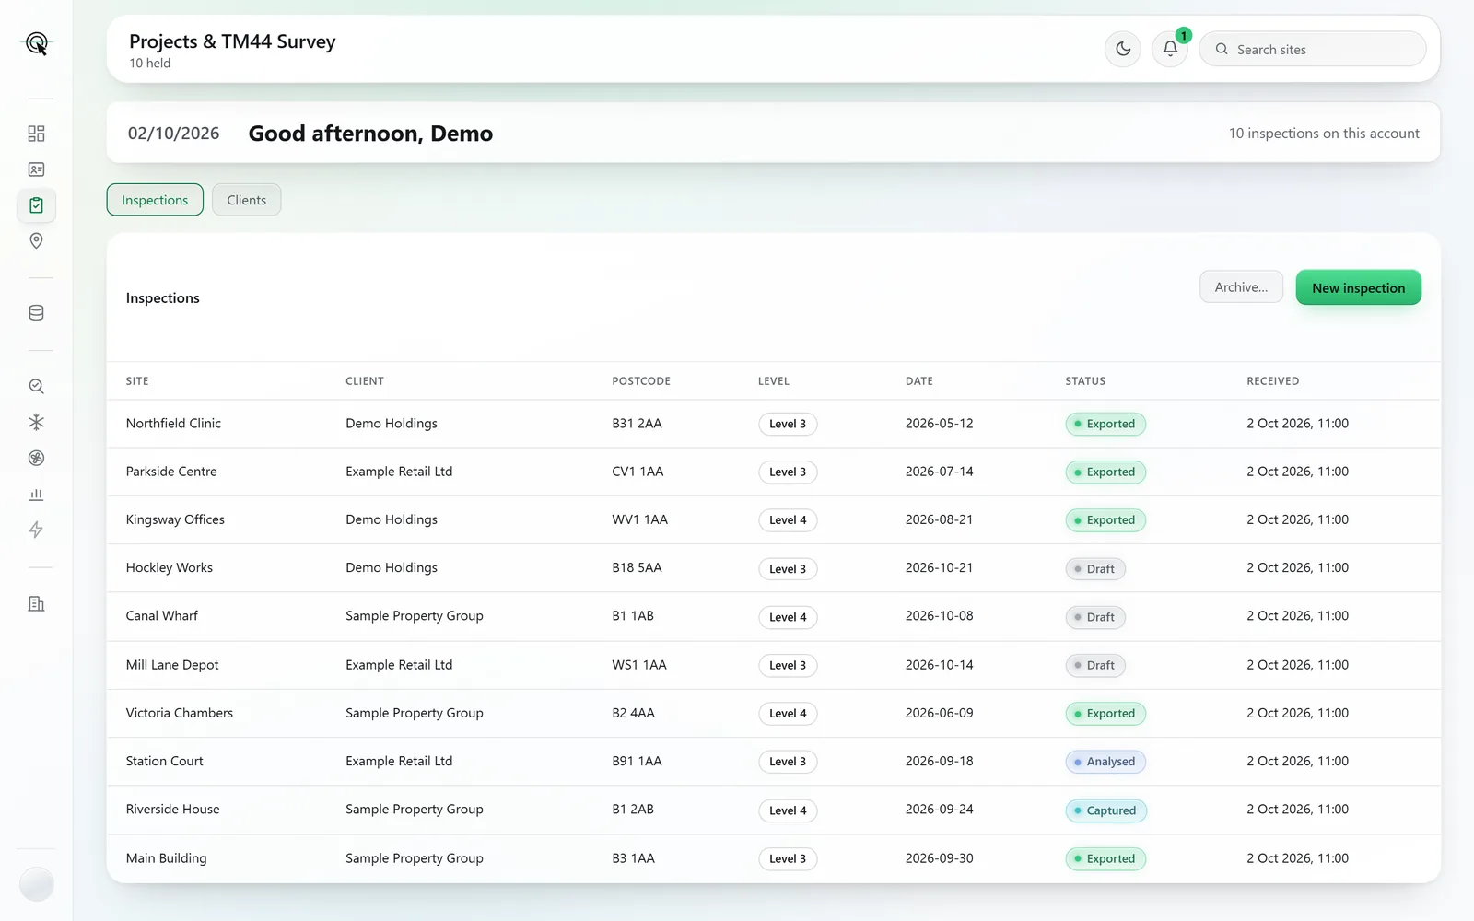The height and width of the screenshot is (921, 1474).
Task: Click the DATE column header
Action: [x=918, y=381]
